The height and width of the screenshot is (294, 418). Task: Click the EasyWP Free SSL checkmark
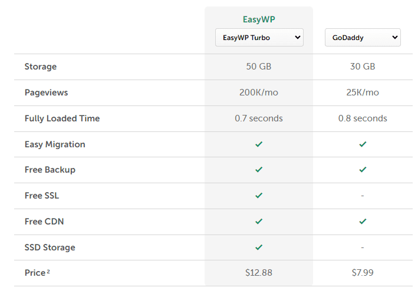[x=259, y=196]
